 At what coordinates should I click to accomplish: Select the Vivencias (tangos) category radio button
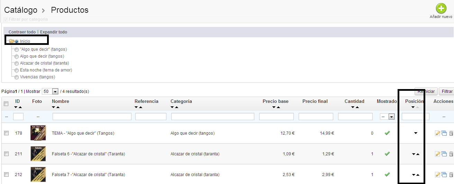pyautogui.click(x=17, y=77)
